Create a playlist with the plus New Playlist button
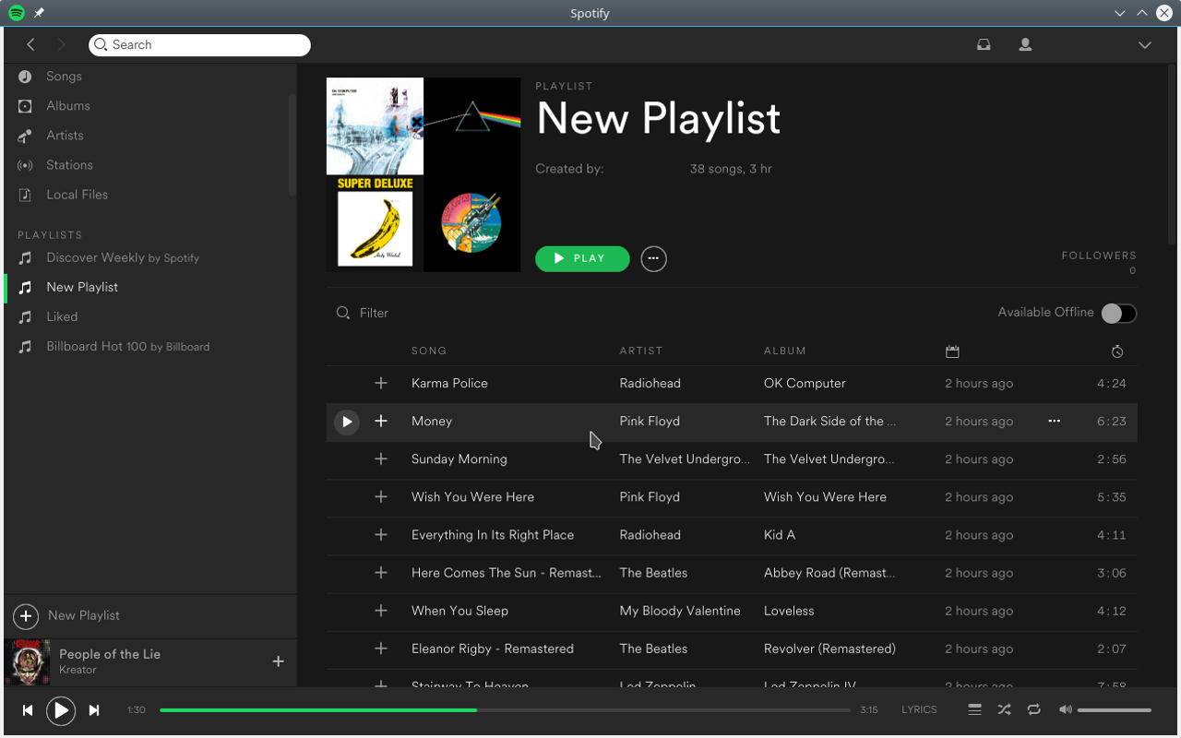Screen dimensions: 1181x738 click(66, 615)
